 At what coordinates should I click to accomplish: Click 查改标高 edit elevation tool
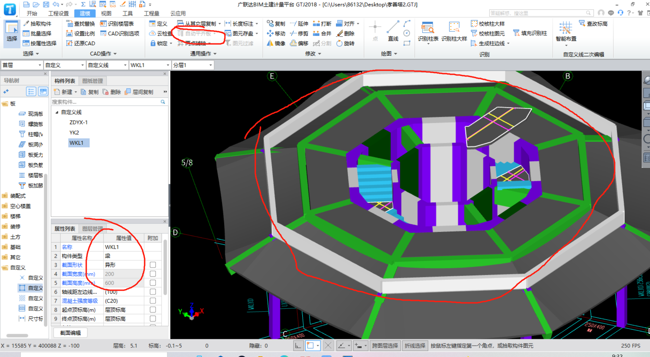tap(593, 24)
